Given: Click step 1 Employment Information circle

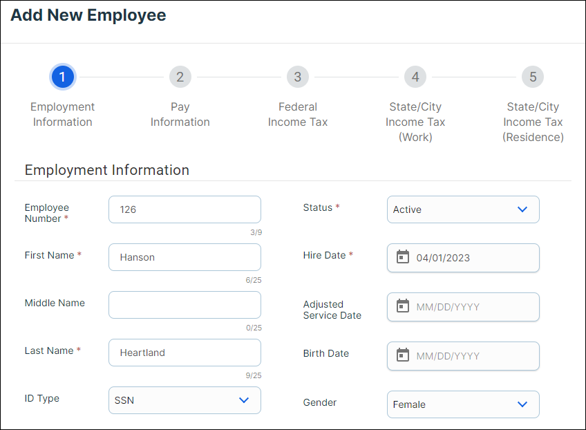Looking at the screenshot, I should pyautogui.click(x=62, y=77).
